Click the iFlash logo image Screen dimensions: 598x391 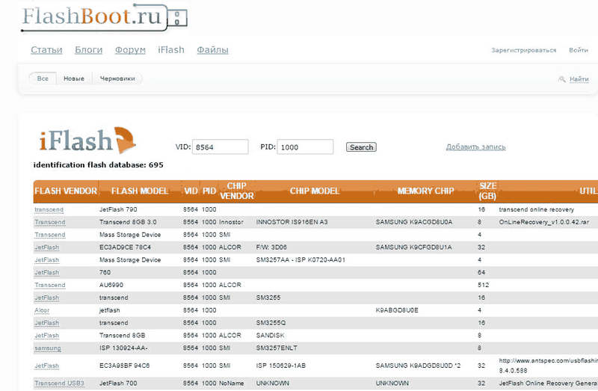(87, 141)
